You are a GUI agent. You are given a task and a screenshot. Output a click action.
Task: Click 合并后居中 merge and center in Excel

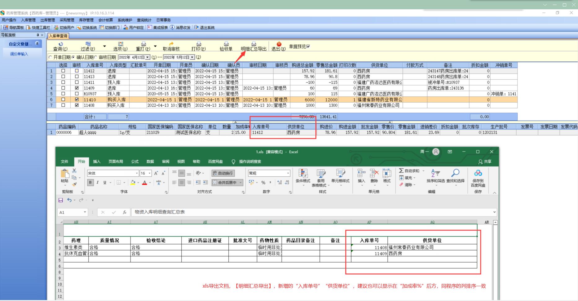coord(227,183)
